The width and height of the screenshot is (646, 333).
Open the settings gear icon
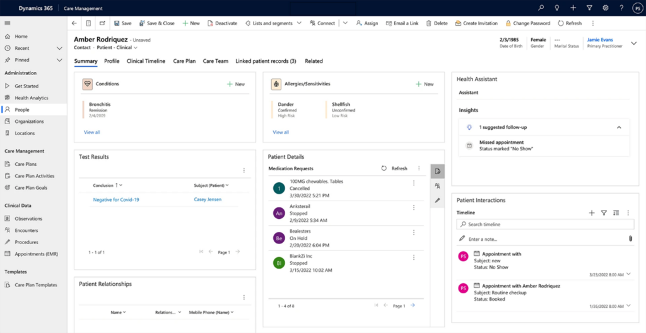click(x=606, y=8)
